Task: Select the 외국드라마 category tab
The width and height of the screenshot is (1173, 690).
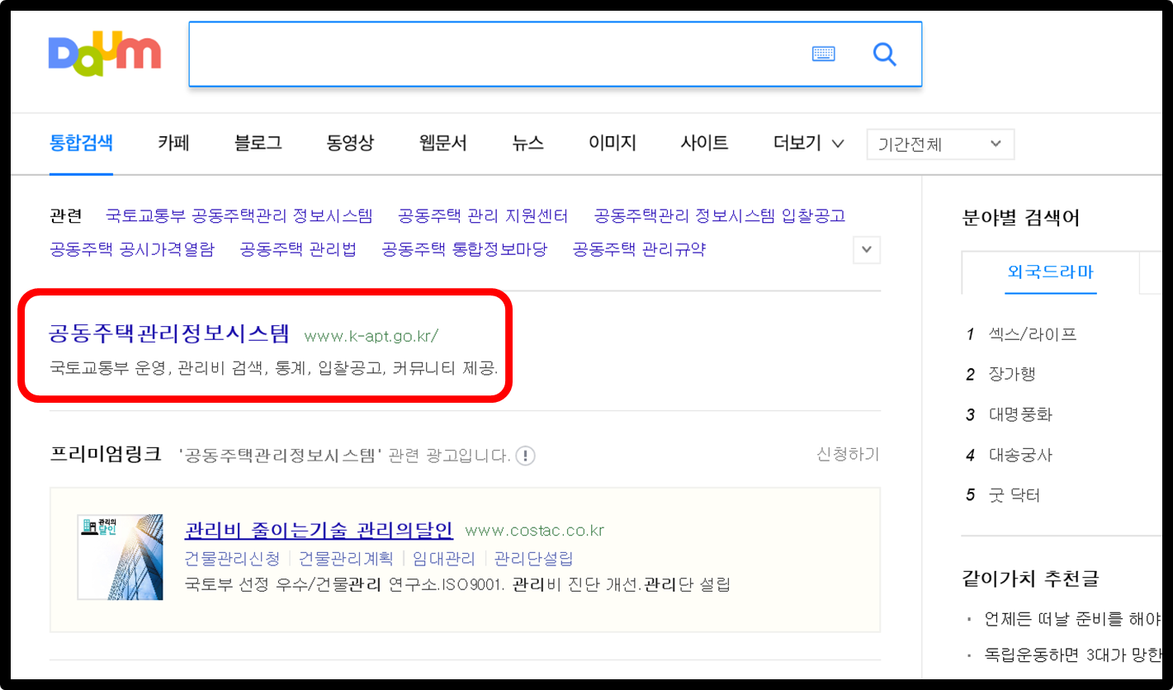Action: pos(1051,272)
